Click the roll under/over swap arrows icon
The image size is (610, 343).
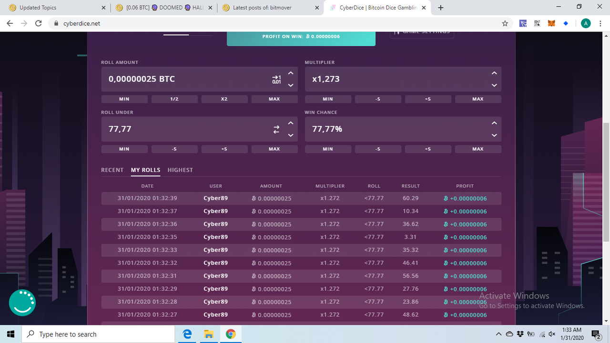click(276, 129)
